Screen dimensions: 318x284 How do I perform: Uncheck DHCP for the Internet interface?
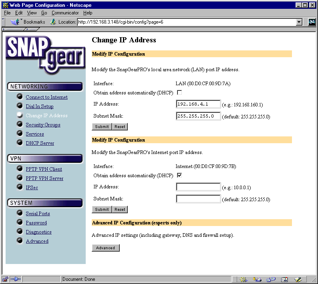point(179,175)
